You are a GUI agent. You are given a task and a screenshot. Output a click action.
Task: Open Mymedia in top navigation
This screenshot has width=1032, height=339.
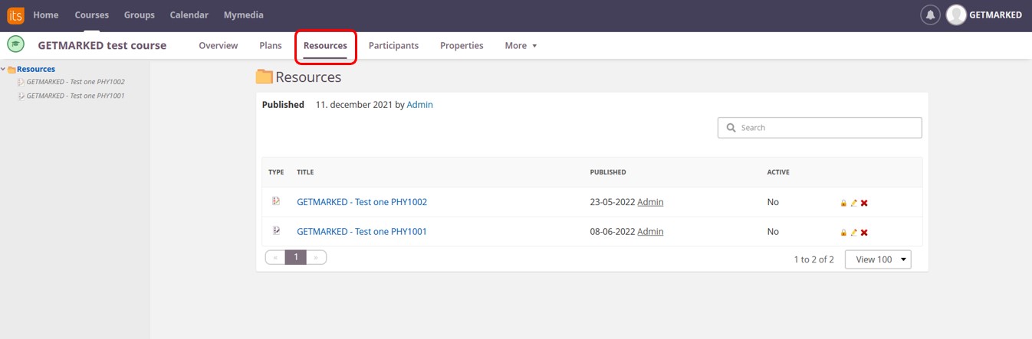click(244, 15)
